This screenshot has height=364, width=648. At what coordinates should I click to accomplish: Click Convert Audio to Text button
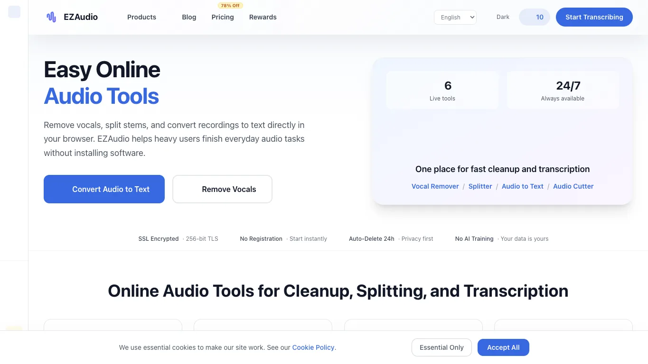coord(104,189)
